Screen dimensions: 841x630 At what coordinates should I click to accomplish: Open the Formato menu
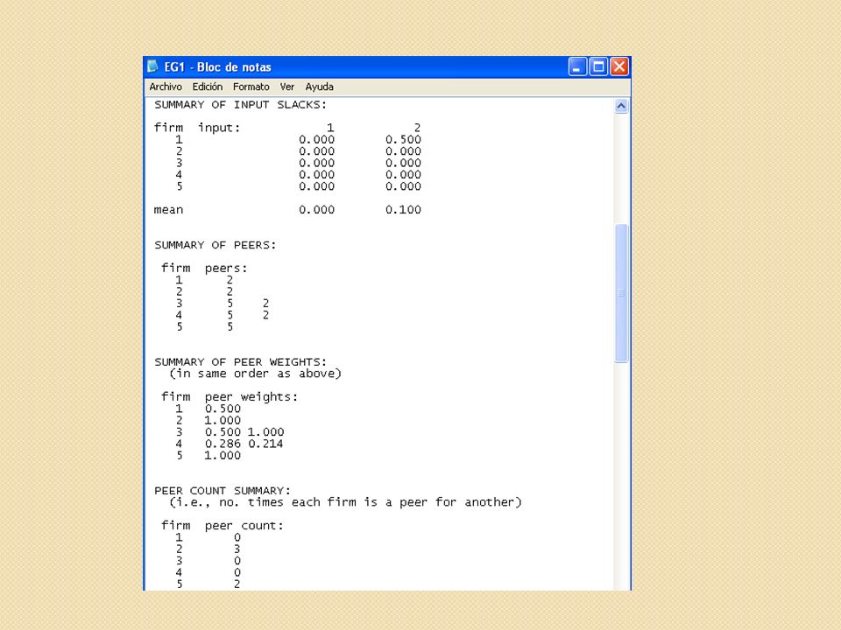click(251, 87)
